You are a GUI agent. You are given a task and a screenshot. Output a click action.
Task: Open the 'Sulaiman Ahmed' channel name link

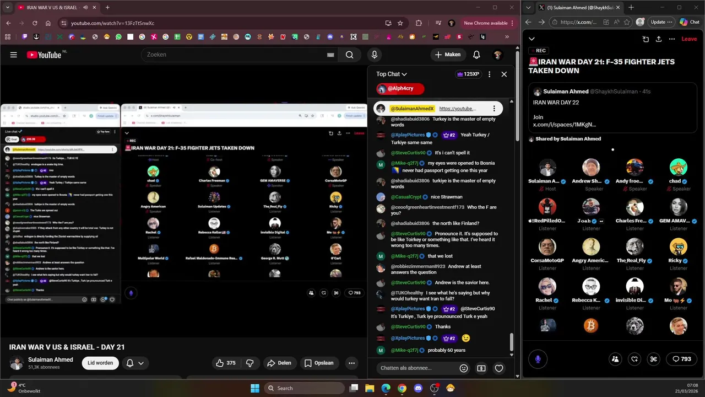pyautogui.click(x=51, y=360)
